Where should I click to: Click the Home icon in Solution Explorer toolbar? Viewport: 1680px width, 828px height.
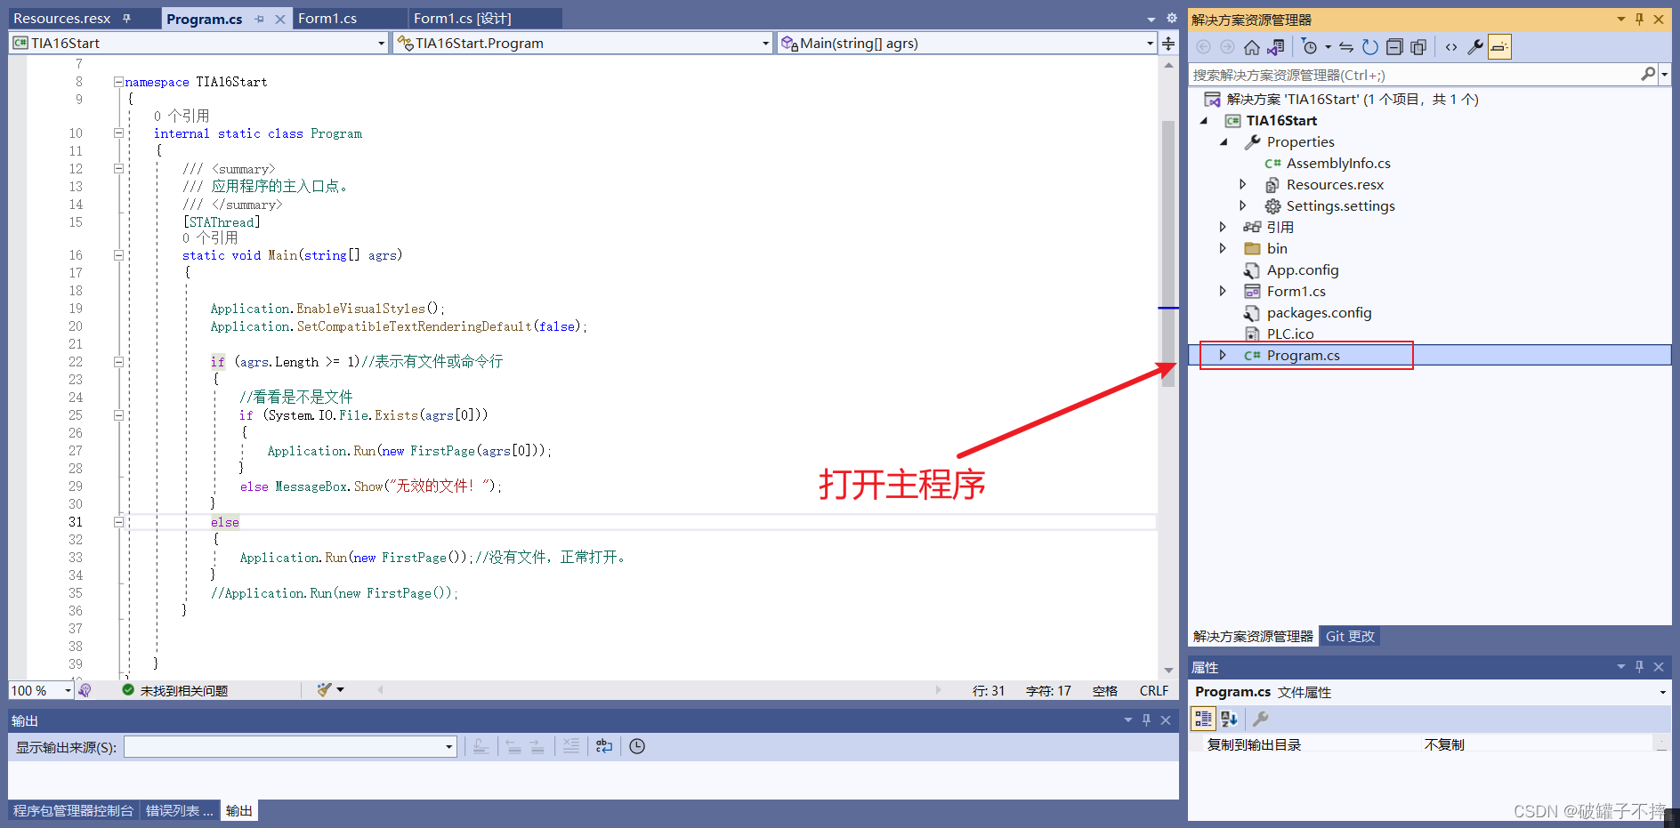coord(1252,46)
